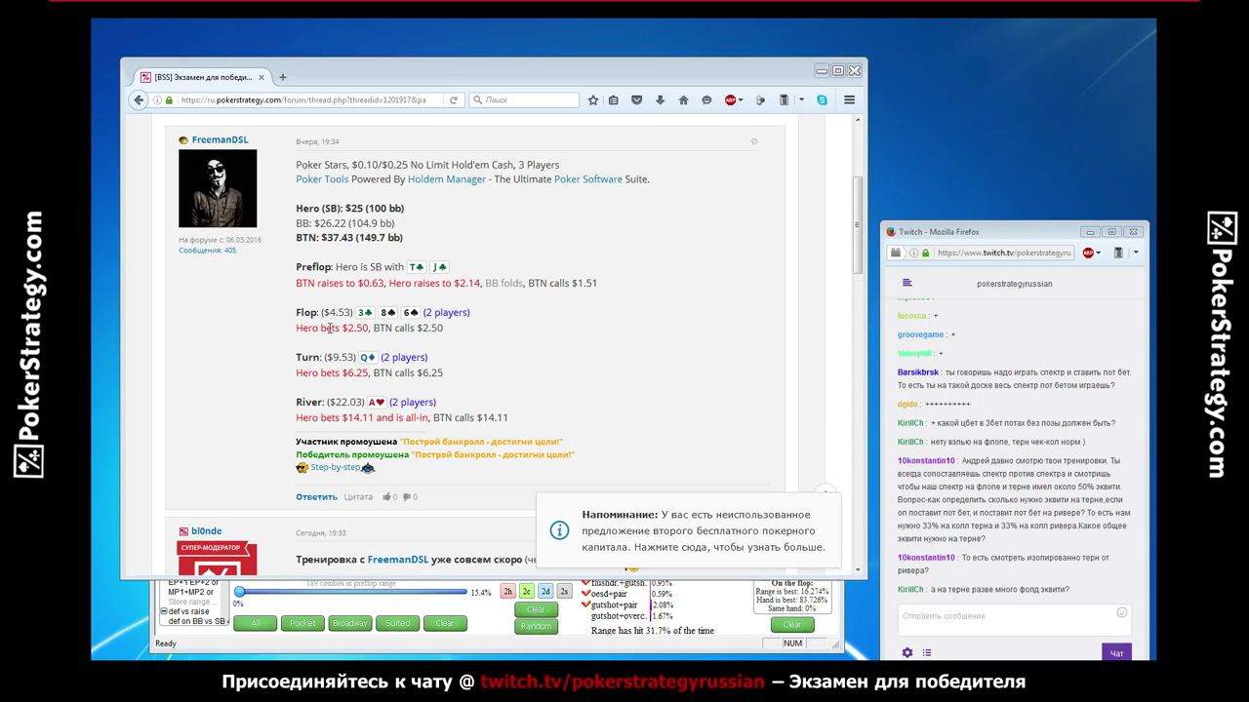Open the Poker Tools link

pyautogui.click(x=322, y=179)
